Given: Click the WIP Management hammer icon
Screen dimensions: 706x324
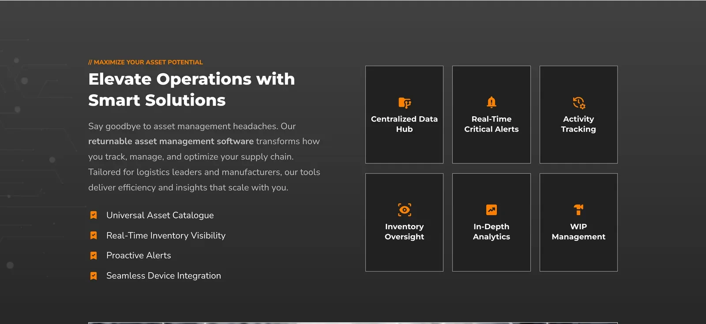Looking at the screenshot, I should pyautogui.click(x=578, y=209).
